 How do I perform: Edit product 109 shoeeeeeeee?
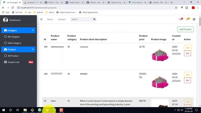point(188,48)
